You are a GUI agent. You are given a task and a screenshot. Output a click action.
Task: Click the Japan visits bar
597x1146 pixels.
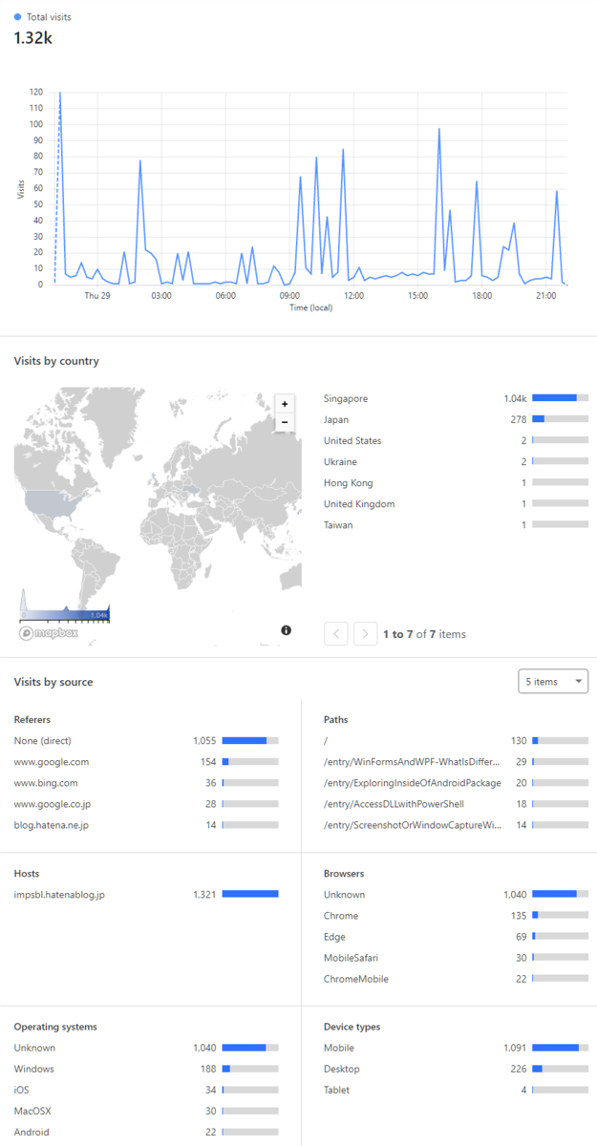[x=560, y=419]
